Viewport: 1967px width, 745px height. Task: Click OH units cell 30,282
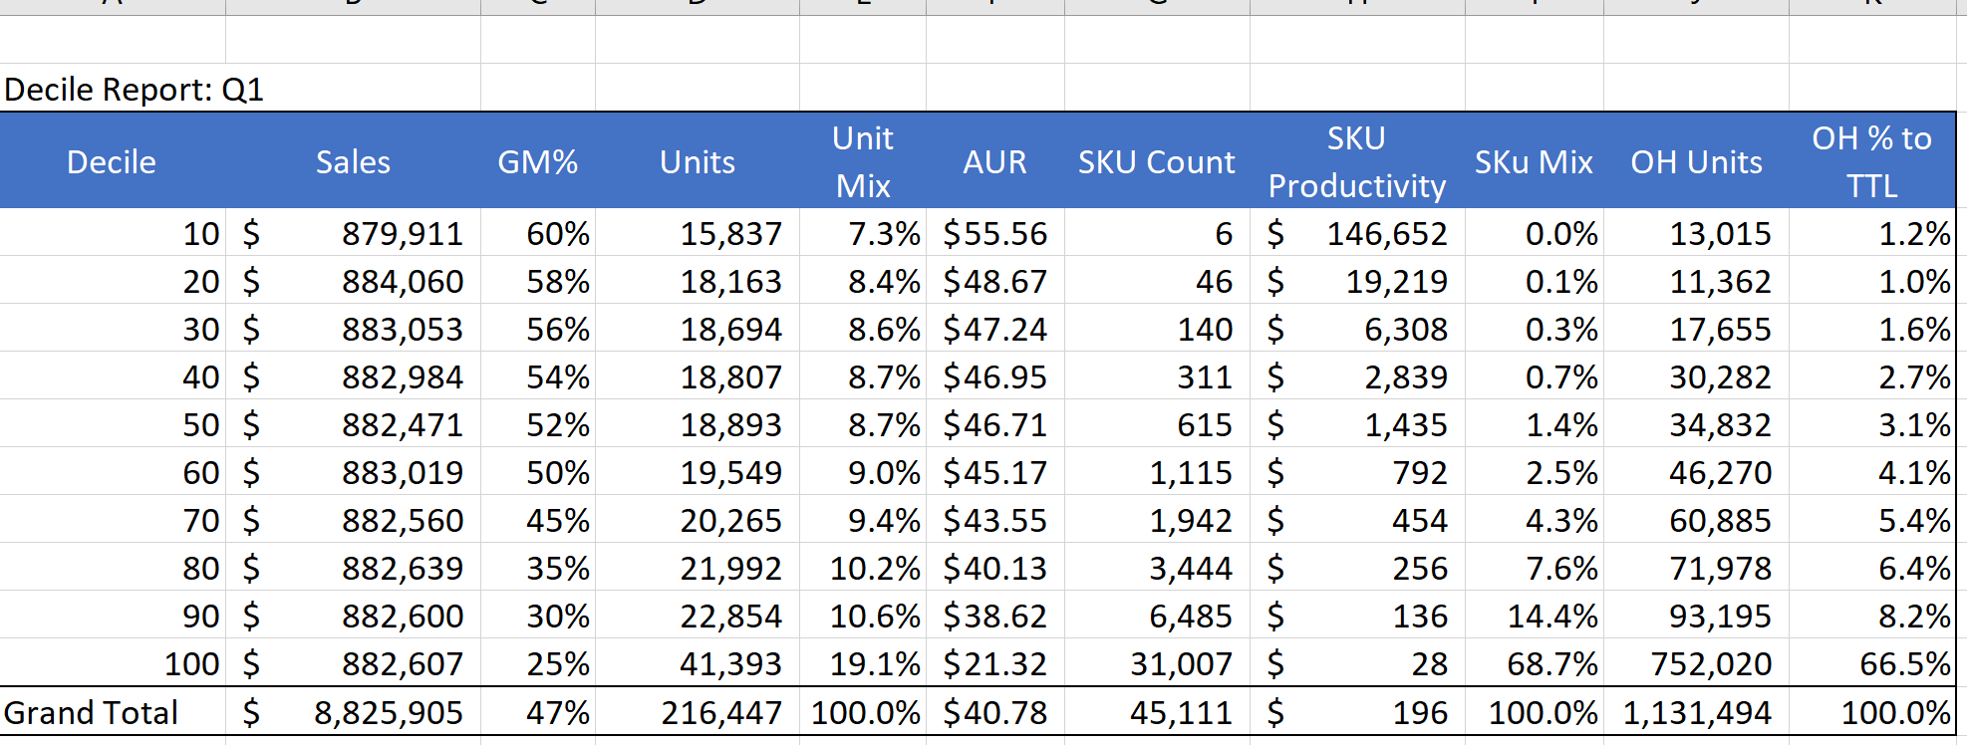pos(1697,376)
